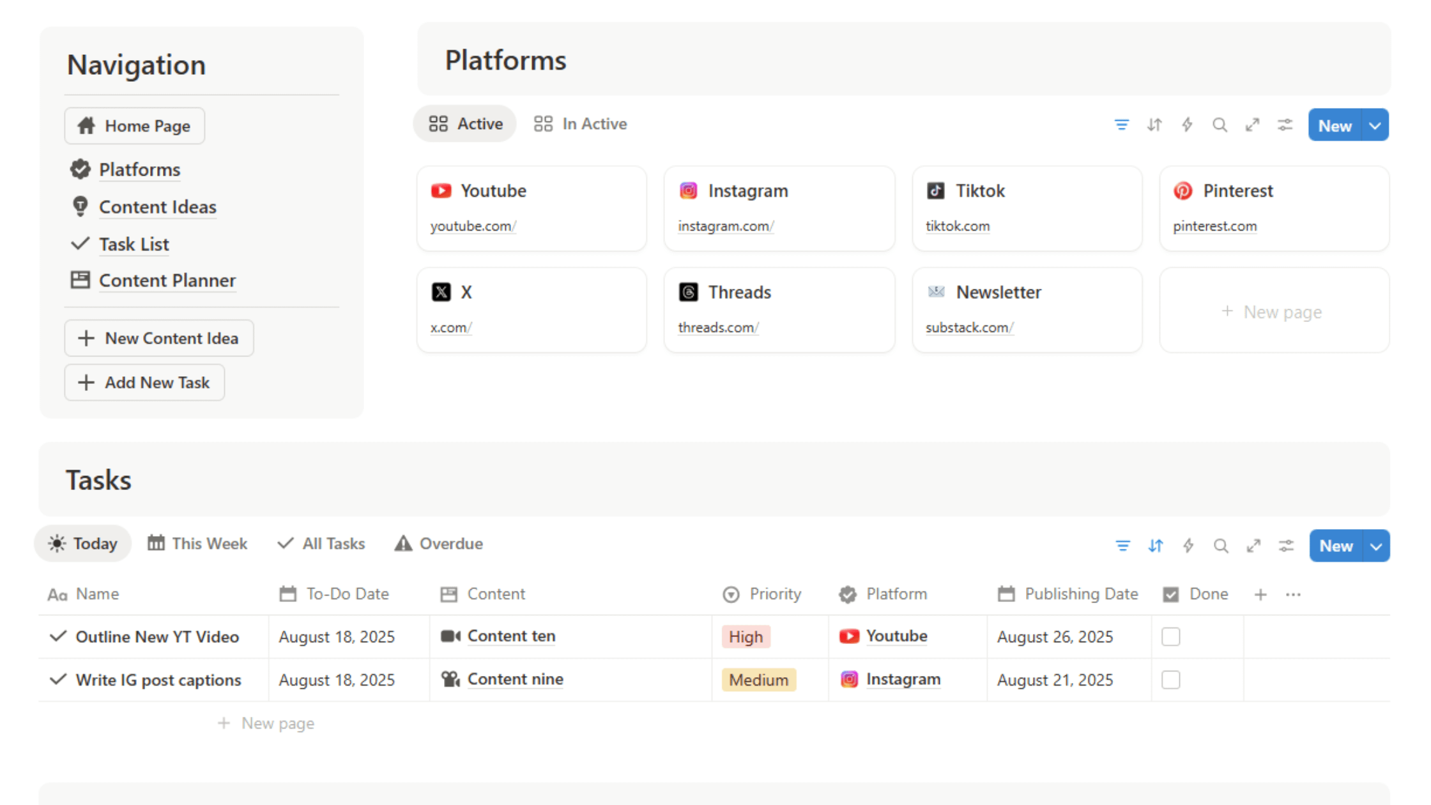Open automations lightning icon in Tasks toolbar
This screenshot has height=805, width=1431.
(x=1188, y=546)
